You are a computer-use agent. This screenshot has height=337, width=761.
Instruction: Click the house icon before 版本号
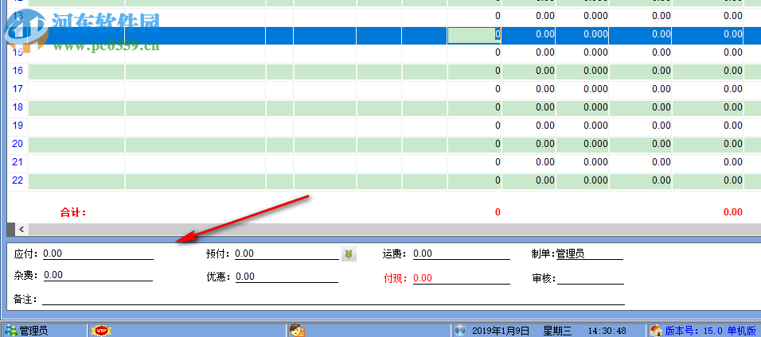[656, 331]
